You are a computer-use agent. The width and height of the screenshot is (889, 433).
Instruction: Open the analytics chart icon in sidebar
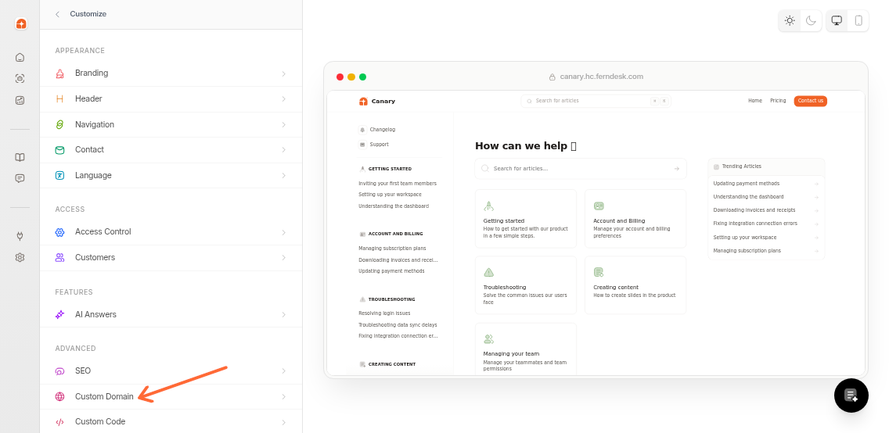[x=20, y=100]
